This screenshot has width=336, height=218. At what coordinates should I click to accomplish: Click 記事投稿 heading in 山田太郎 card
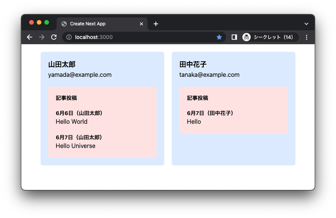pyautogui.click(x=66, y=98)
